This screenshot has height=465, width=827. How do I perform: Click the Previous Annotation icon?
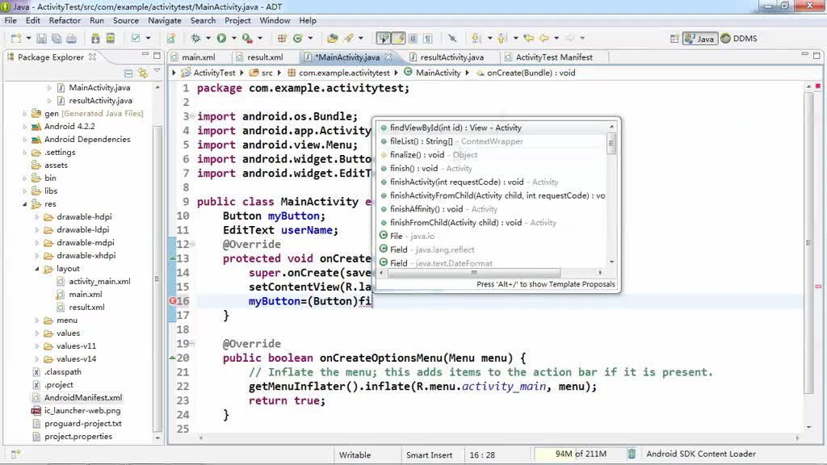tap(502, 39)
